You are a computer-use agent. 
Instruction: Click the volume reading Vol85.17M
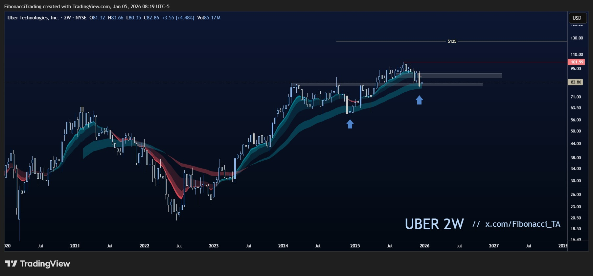click(x=209, y=18)
